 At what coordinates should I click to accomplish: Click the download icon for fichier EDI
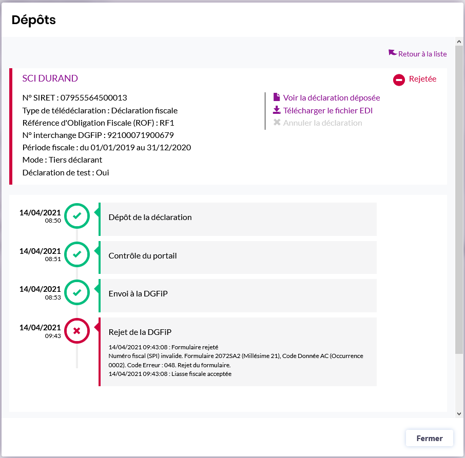[x=277, y=110]
